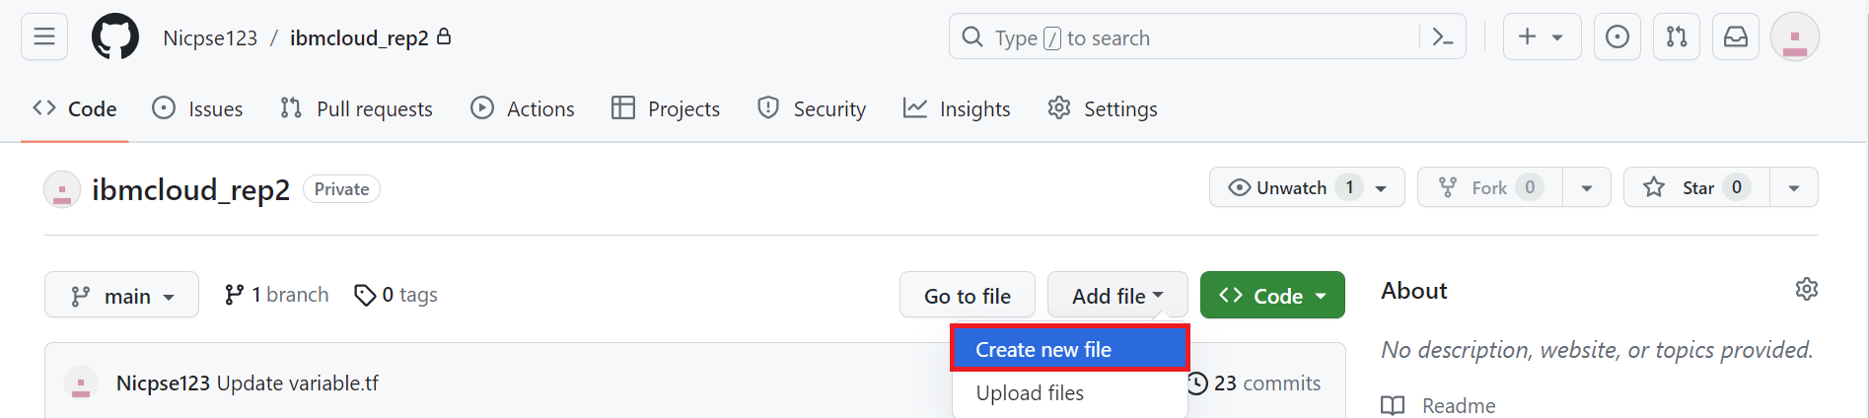Open the green Code dropdown

[x=1271, y=296]
